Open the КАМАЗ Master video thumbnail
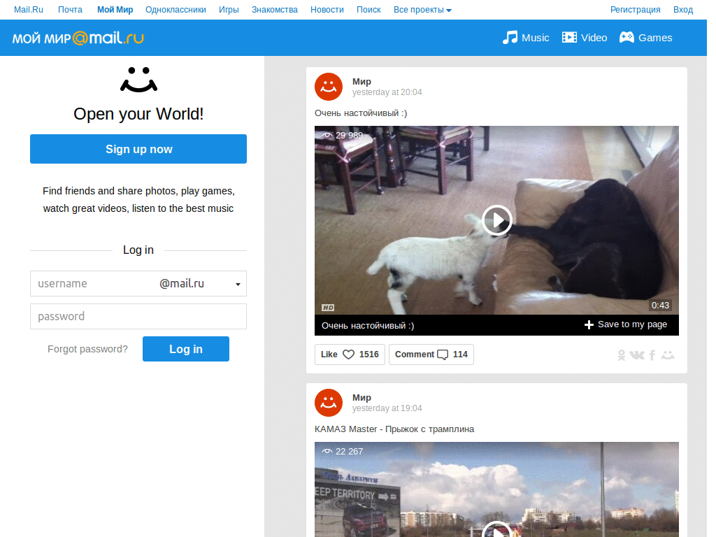 pyautogui.click(x=497, y=489)
